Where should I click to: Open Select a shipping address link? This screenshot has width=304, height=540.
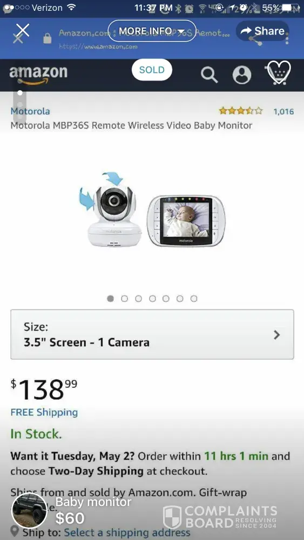[x=127, y=533]
